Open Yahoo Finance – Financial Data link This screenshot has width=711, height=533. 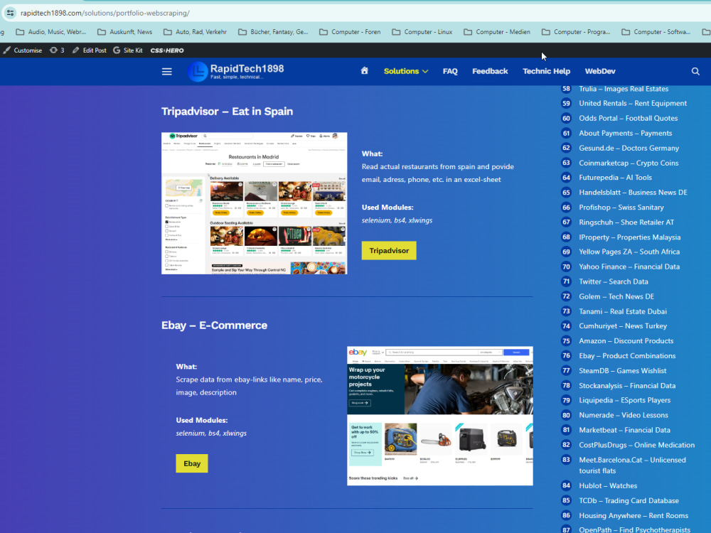tap(629, 267)
